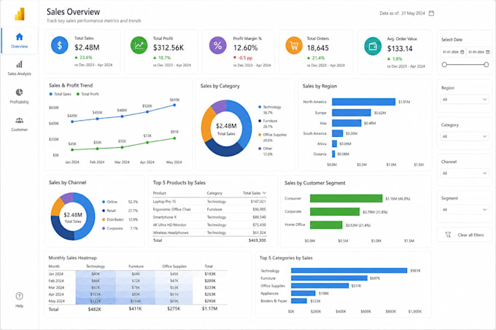
Task: Click the Appliances bar in Top 5 Categories
Action: click(x=303, y=294)
